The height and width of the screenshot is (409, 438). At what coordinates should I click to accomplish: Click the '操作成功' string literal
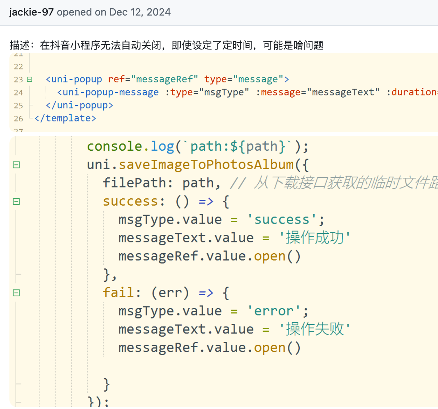[314, 238]
